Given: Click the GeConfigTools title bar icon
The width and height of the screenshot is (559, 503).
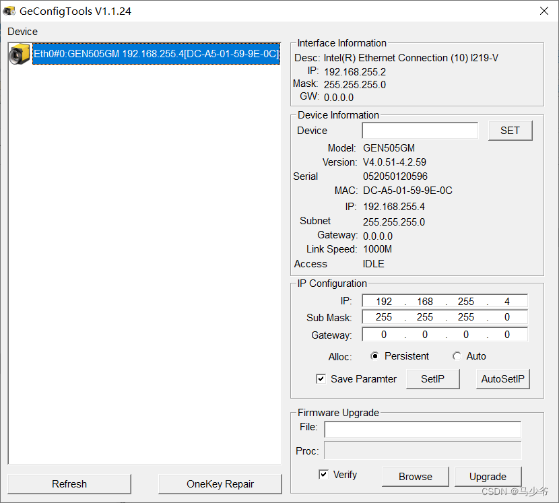Looking at the screenshot, I should point(9,10).
